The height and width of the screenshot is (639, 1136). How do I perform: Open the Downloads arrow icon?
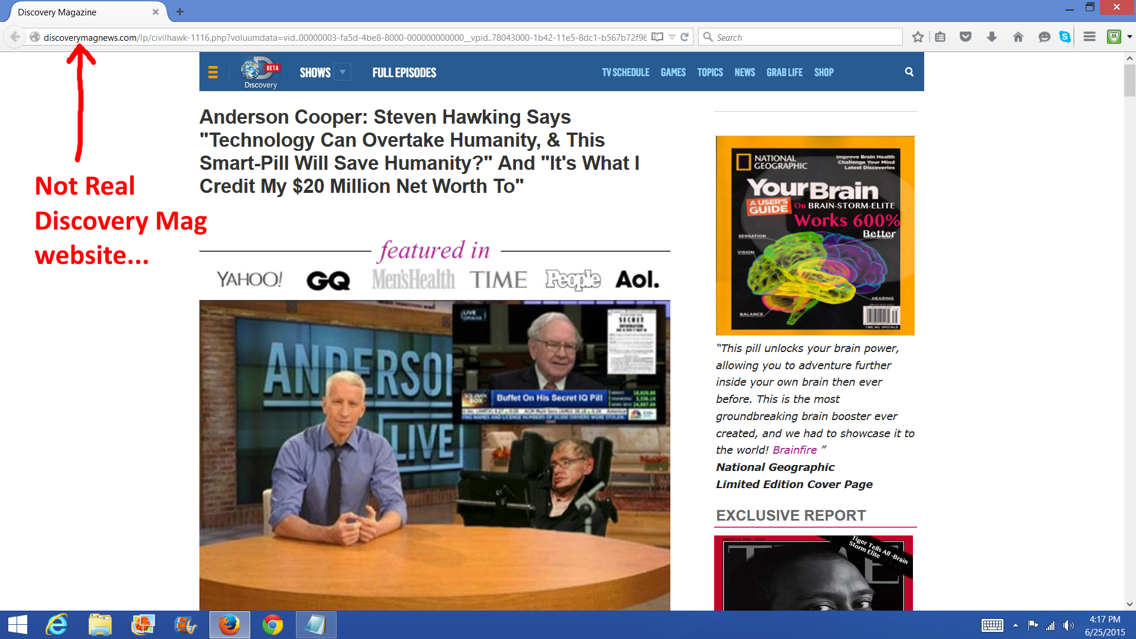(992, 37)
